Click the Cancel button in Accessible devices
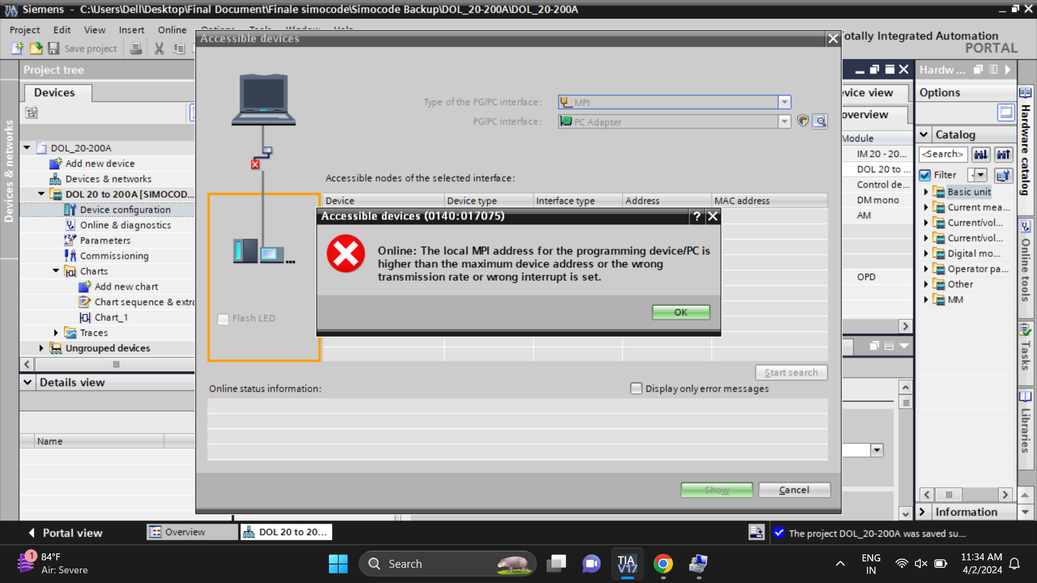The image size is (1037, 583). [x=794, y=490]
